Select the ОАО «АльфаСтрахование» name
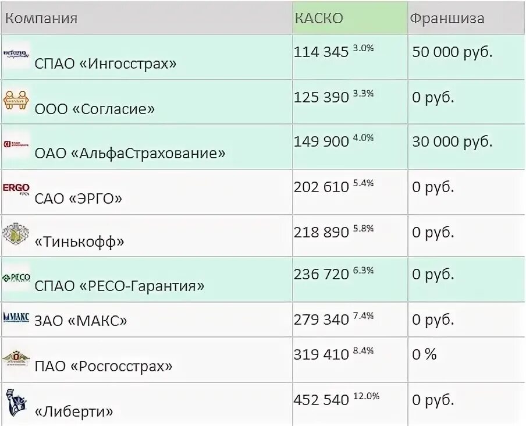This screenshot has width=526, height=426. 130,154
